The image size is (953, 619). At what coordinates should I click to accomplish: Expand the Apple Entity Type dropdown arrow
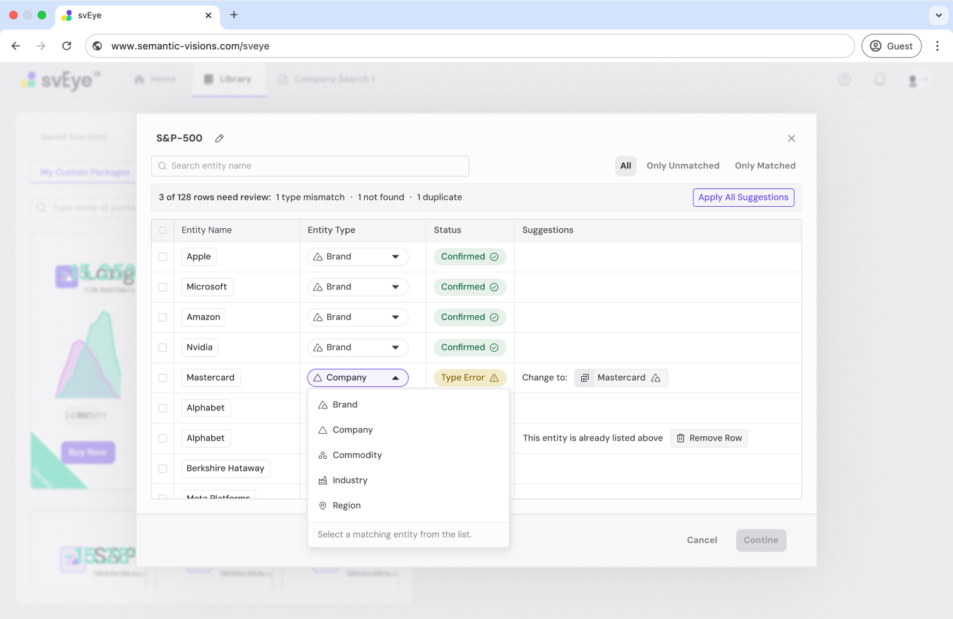coord(395,257)
